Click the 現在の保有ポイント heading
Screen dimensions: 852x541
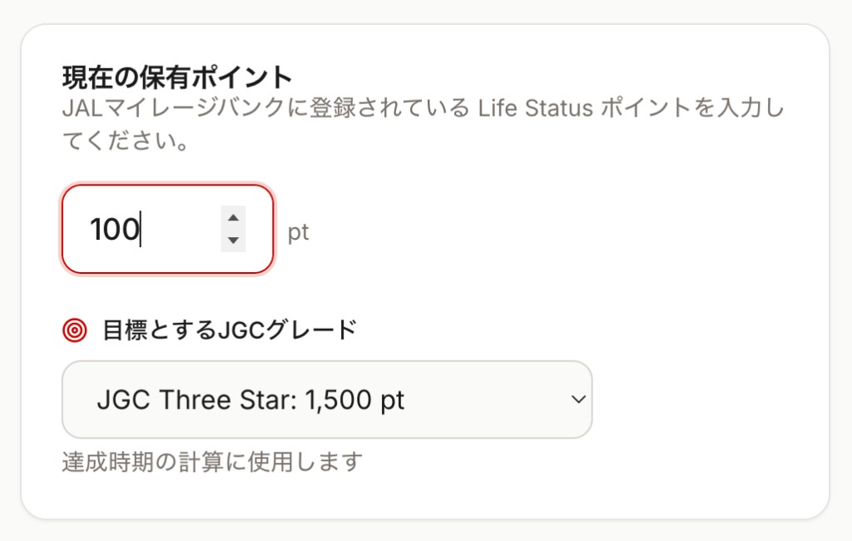pos(177,78)
